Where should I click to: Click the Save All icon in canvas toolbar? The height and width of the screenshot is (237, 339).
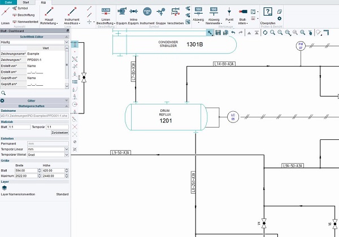(x=225, y=33)
